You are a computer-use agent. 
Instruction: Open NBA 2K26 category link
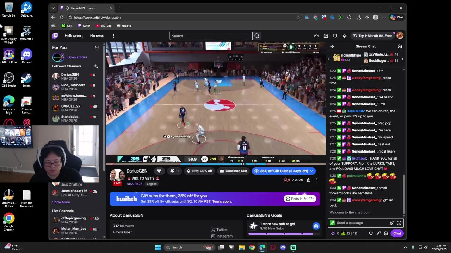(135, 184)
